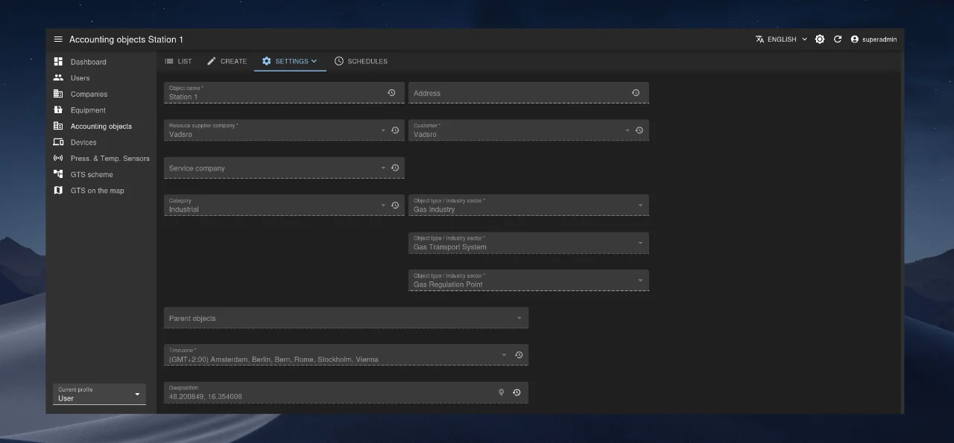The width and height of the screenshot is (954, 443).
Task: Go to Devices in the sidebar
Action: (83, 142)
